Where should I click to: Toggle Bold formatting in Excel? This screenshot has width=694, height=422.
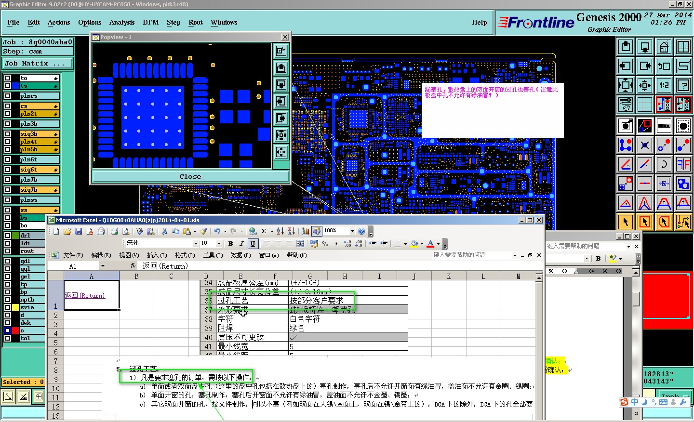coord(230,244)
